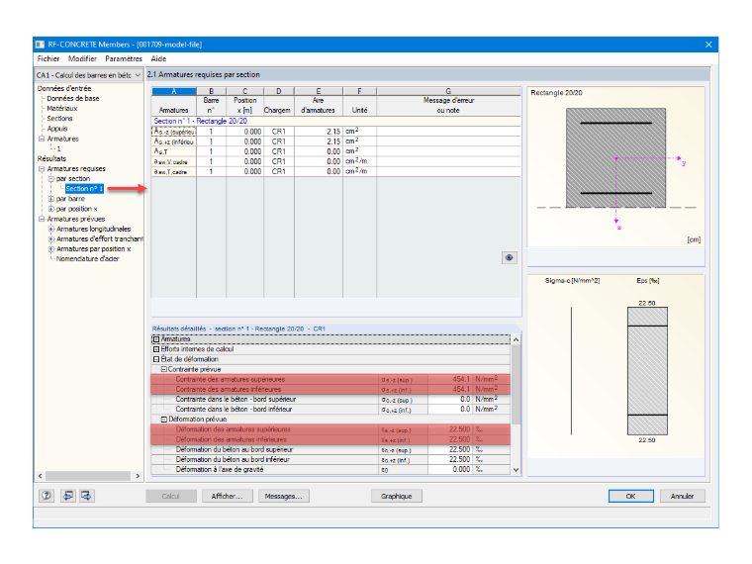752x564 pixels.
Task: Click the navigator horizontal scrollbar right arrow
Action: click(138, 476)
